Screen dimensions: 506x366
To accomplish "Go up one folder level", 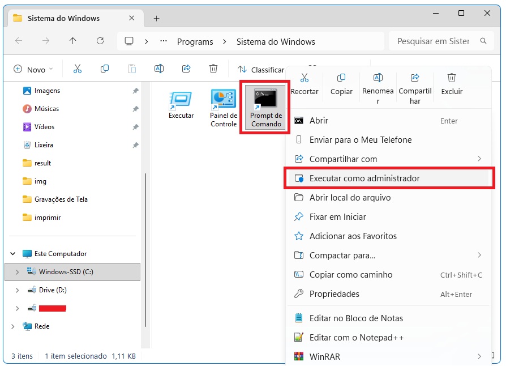I will pyautogui.click(x=73, y=41).
